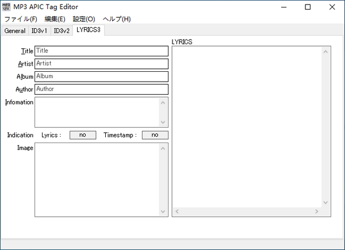This screenshot has width=345, height=250.
Task: Select the ID3v2 tab
Action: coord(62,31)
